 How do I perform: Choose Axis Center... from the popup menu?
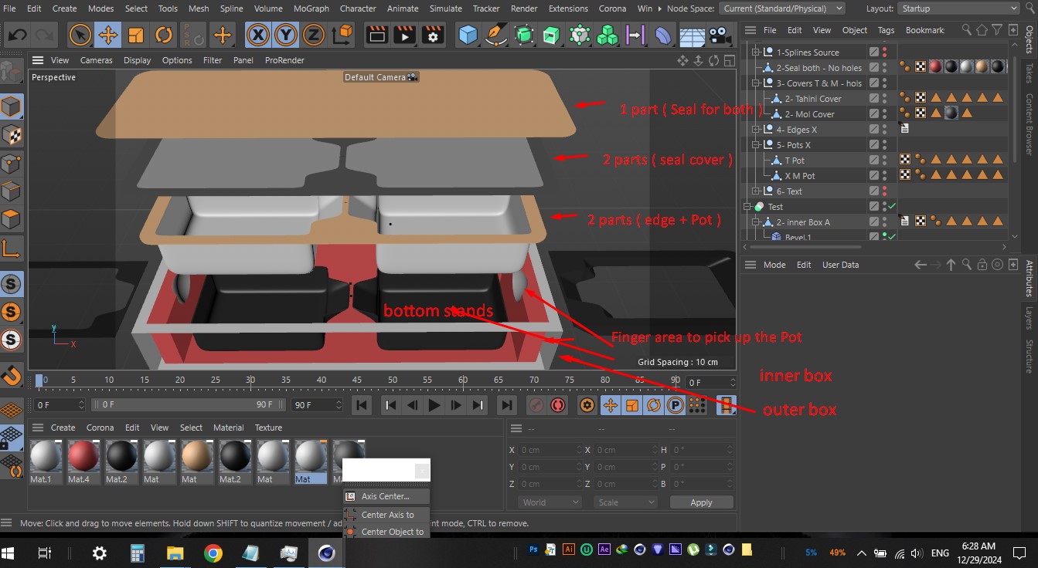click(385, 496)
